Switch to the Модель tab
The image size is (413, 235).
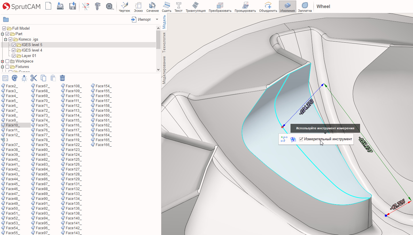[164, 22]
